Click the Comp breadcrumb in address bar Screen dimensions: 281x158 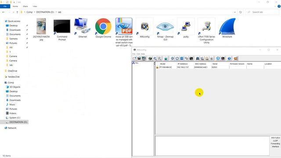(29, 12)
